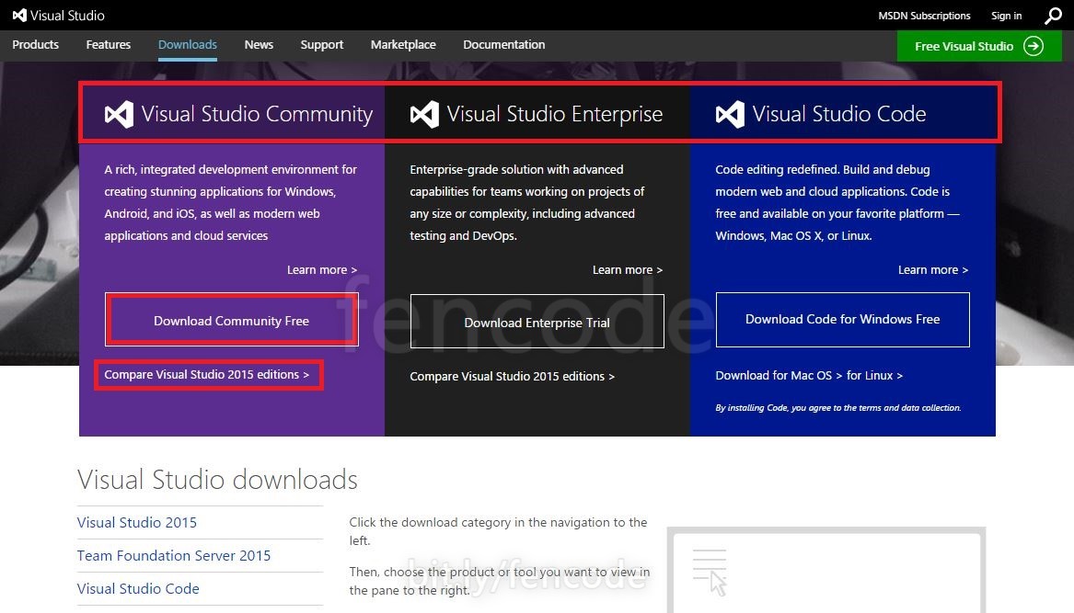Click the Visual Studio downloads heading
This screenshot has width=1074, height=613.
coord(217,480)
